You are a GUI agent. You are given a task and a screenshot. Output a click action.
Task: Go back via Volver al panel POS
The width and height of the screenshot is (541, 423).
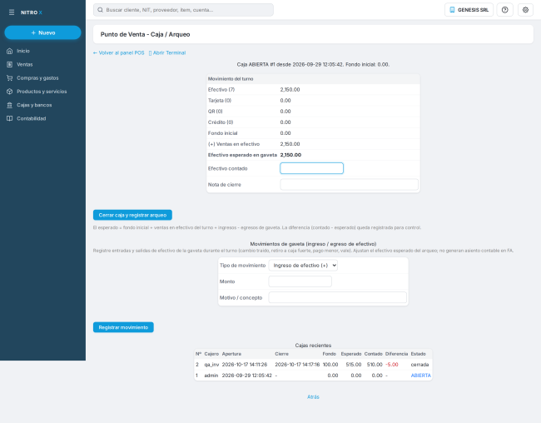pos(119,52)
